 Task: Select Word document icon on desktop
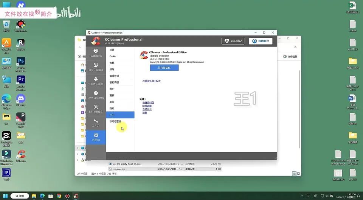352,102
